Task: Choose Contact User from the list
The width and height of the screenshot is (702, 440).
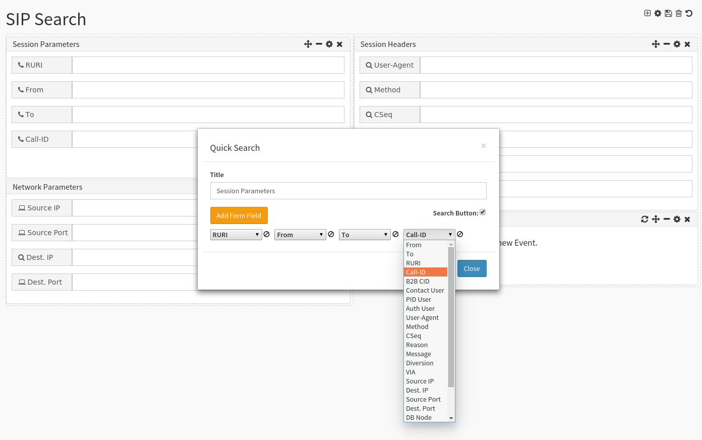Action: coord(426,290)
